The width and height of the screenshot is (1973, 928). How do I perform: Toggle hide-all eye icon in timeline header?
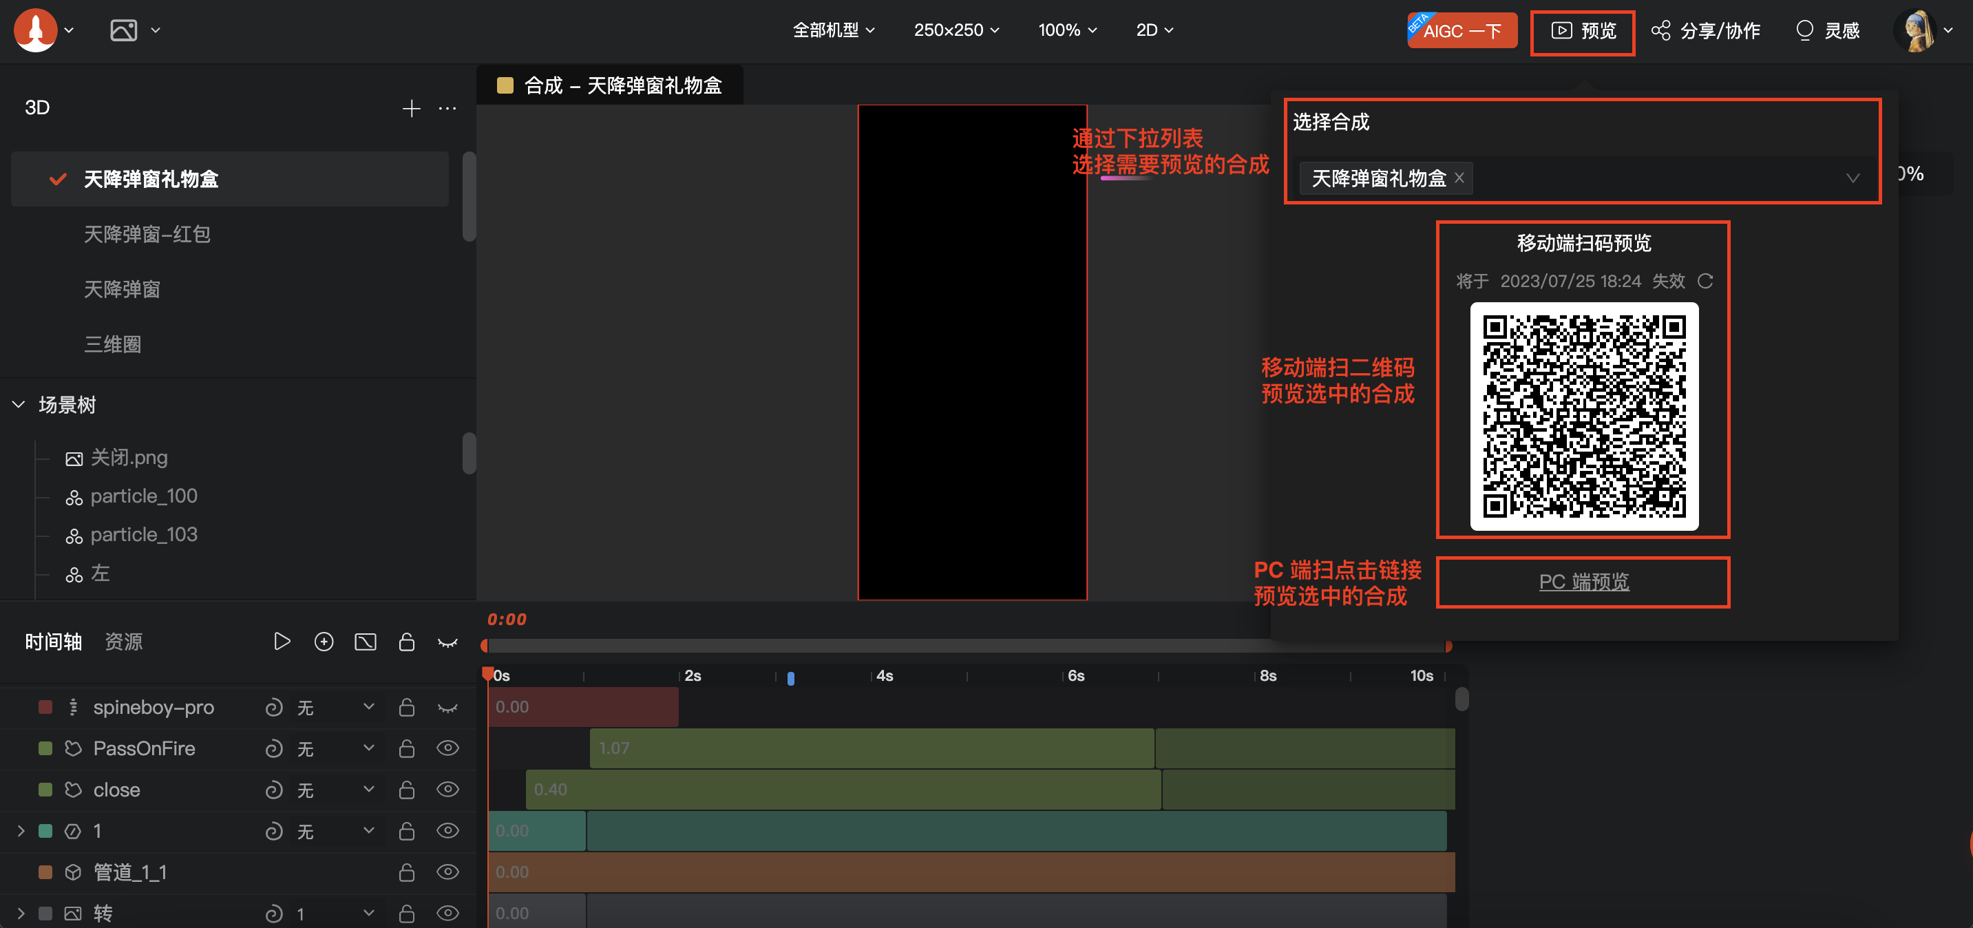[448, 642]
